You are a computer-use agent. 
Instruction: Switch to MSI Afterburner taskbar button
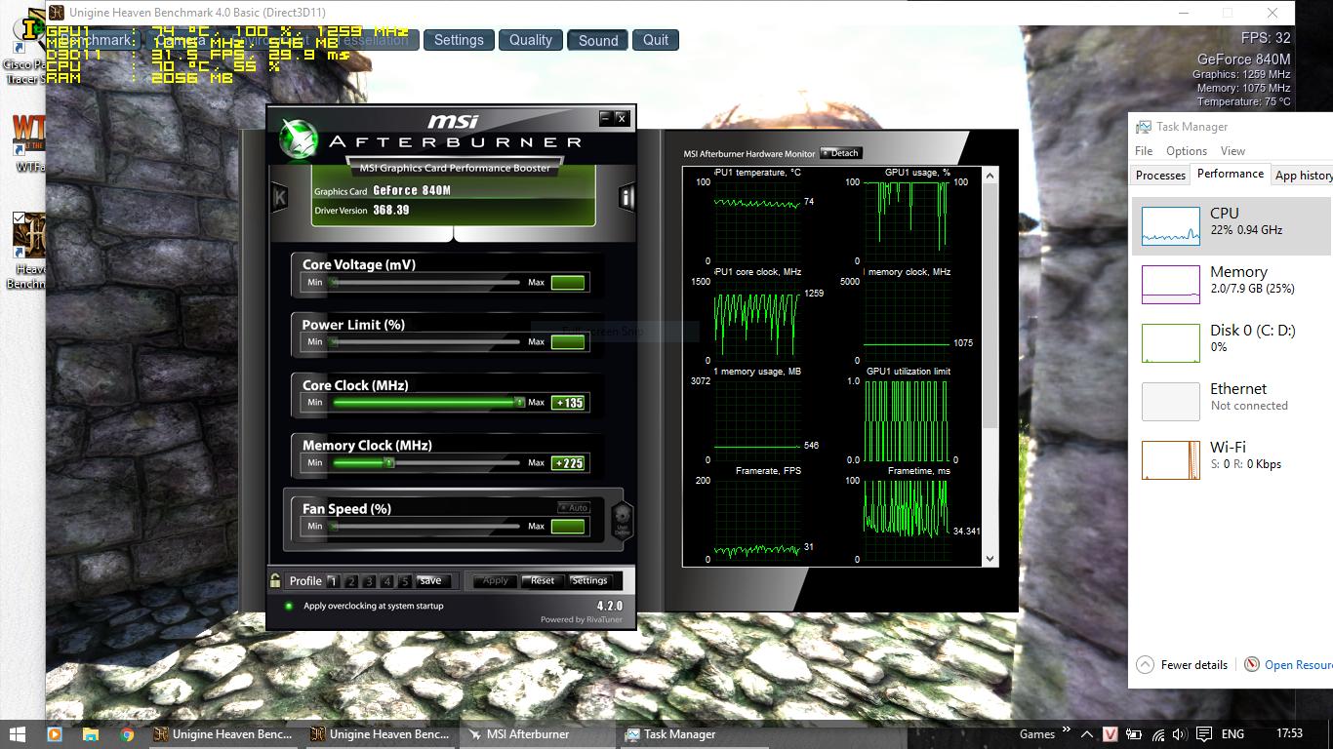click(x=536, y=734)
